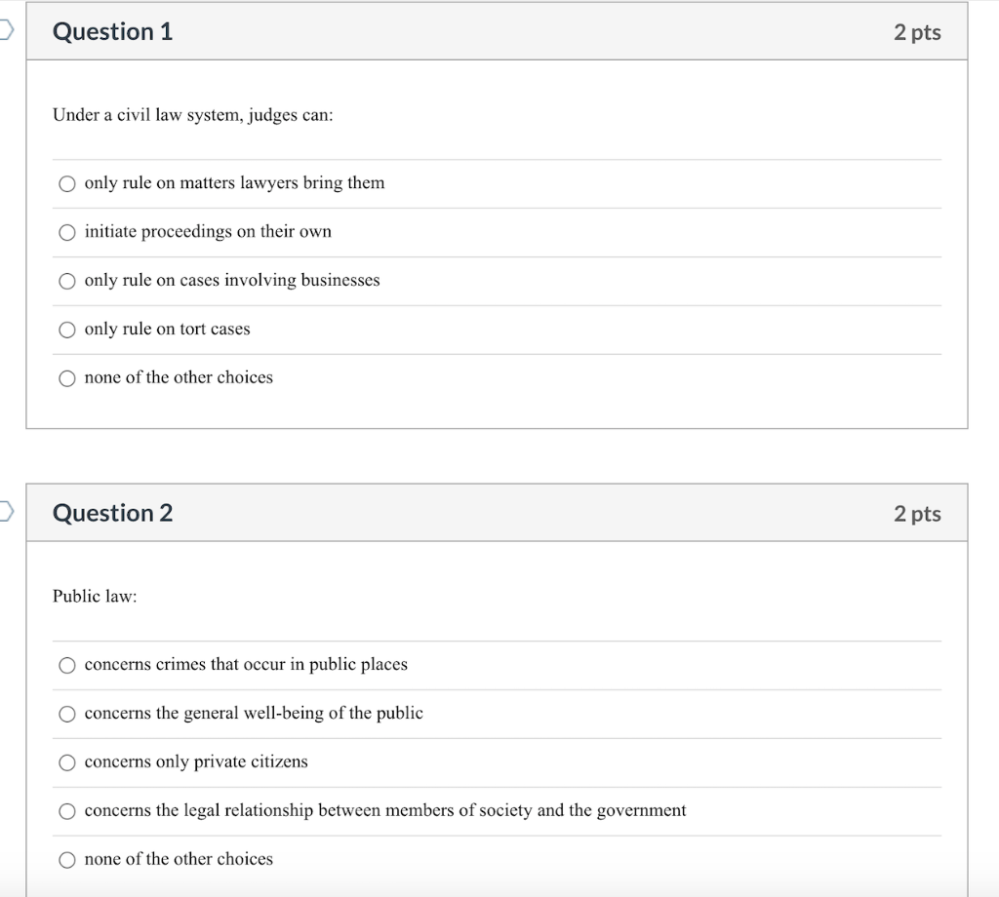The height and width of the screenshot is (897, 999).
Task: Click the Question 2 header
Action: (113, 512)
